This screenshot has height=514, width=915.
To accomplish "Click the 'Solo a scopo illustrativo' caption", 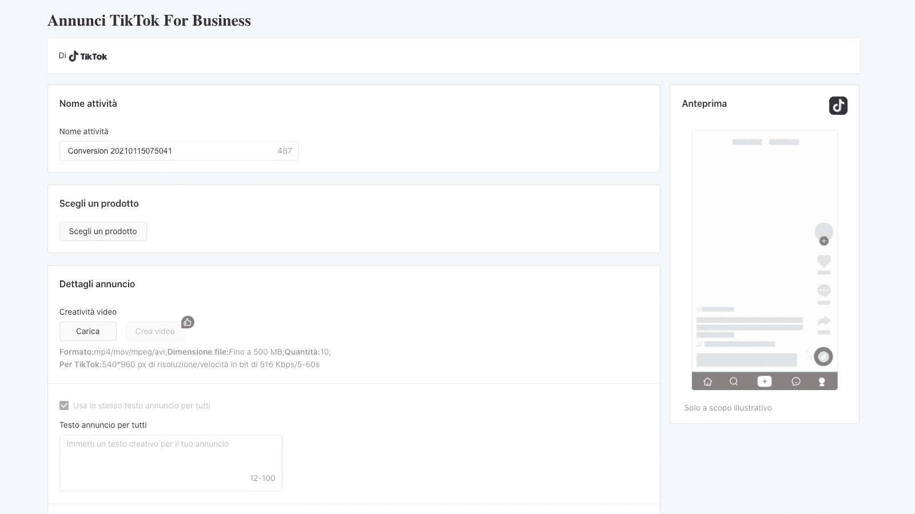I will [x=728, y=408].
